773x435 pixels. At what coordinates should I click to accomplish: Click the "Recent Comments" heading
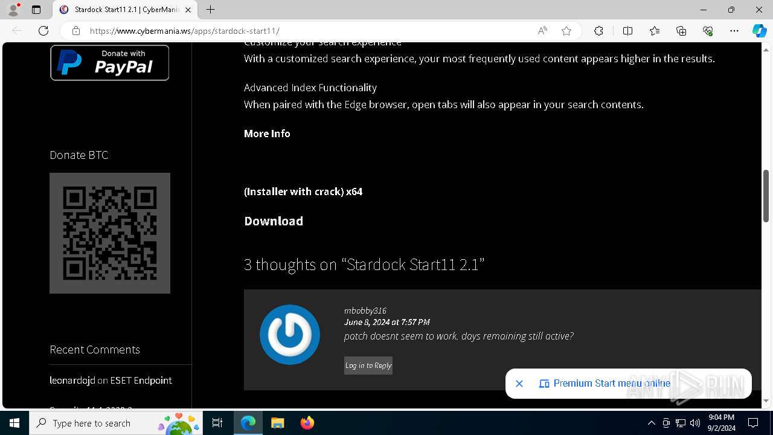click(95, 350)
